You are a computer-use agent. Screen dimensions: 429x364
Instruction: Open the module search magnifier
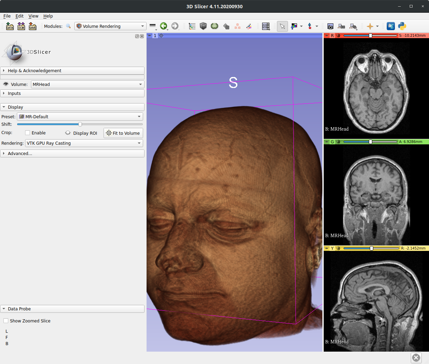click(x=68, y=26)
